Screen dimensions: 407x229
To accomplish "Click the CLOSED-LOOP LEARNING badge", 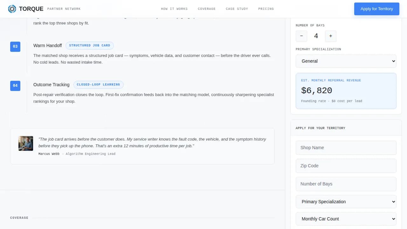I will [99, 85].
